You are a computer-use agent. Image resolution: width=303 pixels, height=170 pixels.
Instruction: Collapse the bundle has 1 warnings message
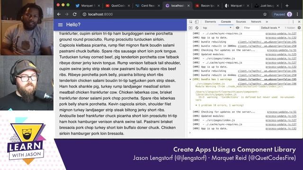(190, 79)
